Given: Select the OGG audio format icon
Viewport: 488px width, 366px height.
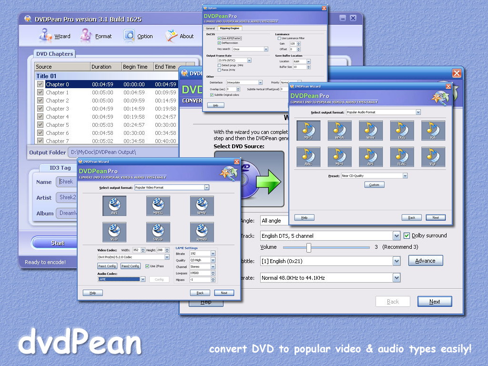Looking at the screenshot, I should tap(402, 131).
